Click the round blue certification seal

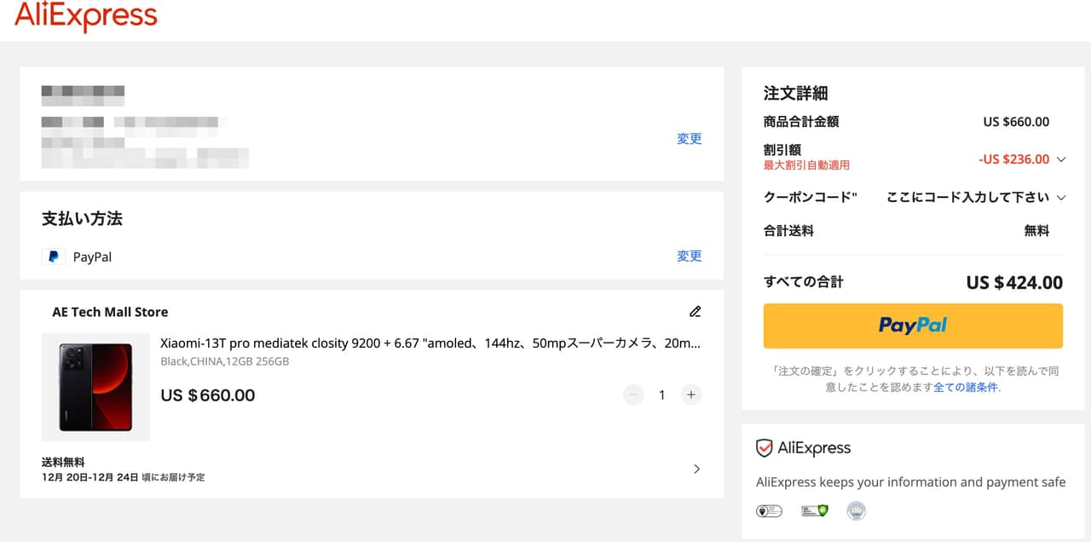[856, 511]
